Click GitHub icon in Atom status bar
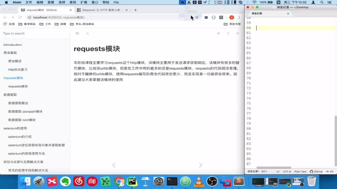Screen dimensions: 337x189 [x=316, y=171]
